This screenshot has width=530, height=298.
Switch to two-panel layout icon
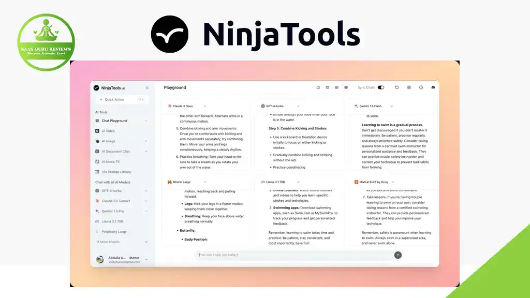[328, 87]
